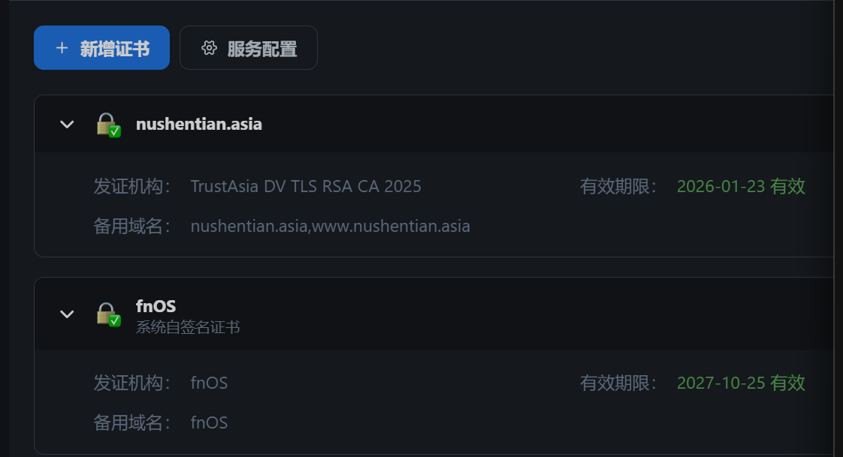Click the lock icon beside fnOS certificate
The width and height of the screenshot is (843, 457).
[108, 314]
